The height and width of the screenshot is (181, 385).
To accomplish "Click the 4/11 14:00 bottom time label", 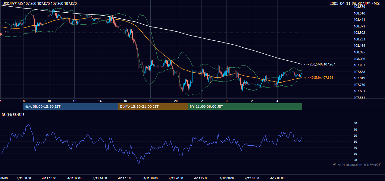I will point(100,178).
